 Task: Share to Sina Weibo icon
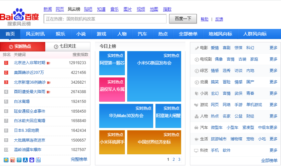[x=13, y=160]
